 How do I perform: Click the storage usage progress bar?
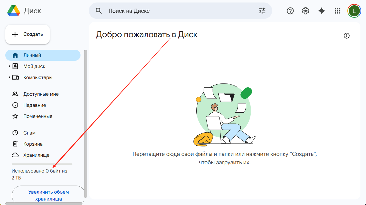(42, 164)
